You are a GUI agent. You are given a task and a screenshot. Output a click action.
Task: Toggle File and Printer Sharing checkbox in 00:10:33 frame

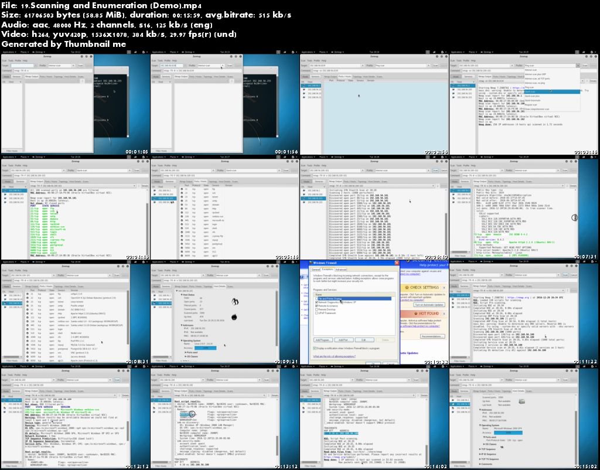click(316, 298)
